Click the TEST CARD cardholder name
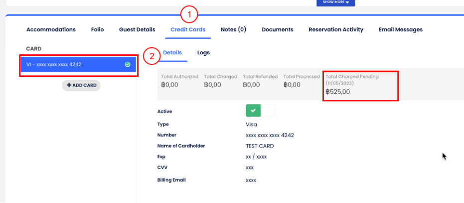The width and height of the screenshot is (464, 203). (x=260, y=146)
